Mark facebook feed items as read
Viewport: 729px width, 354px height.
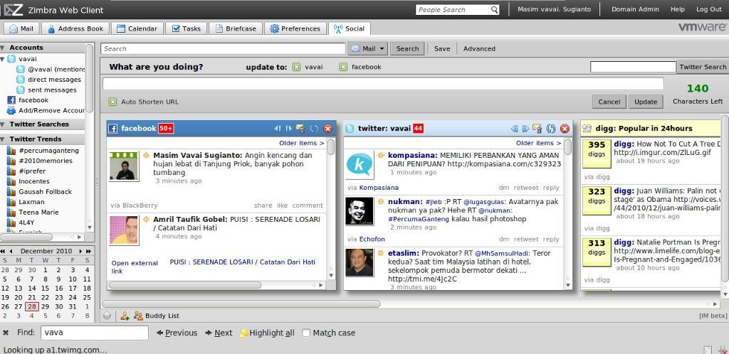coord(300,129)
